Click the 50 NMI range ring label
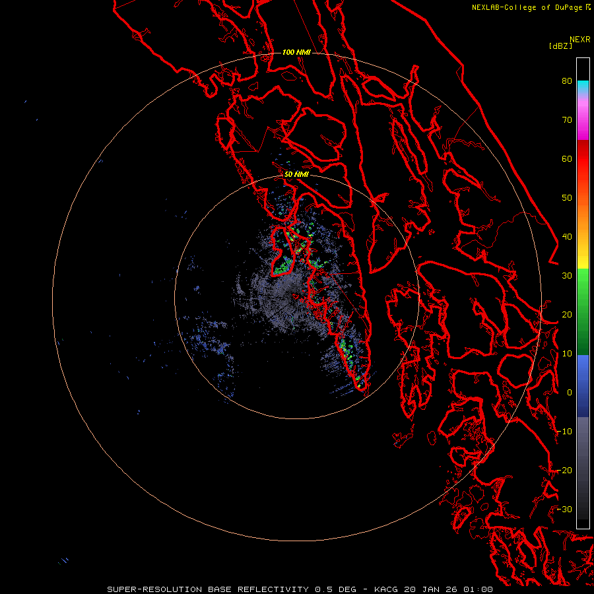This screenshot has width=594, height=594. [296, 174]
